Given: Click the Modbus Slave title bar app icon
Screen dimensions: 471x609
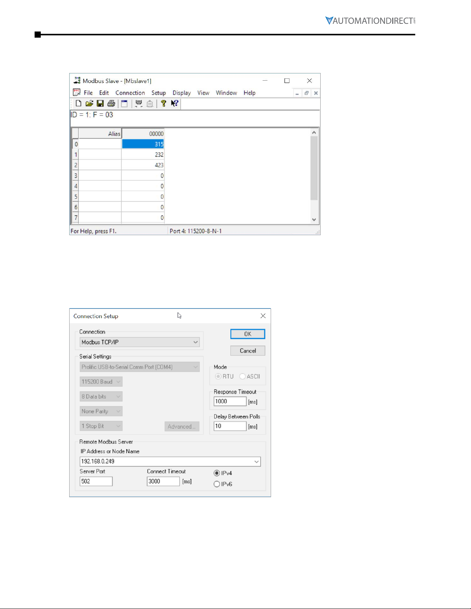Looking at the screenshot, I should (x=77, y=81).
